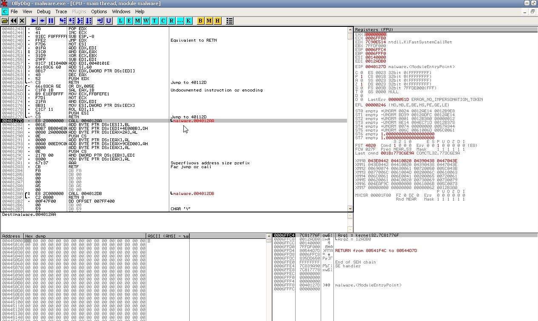The width and height of the screenshot is (538, 321).
Task: Open the Breakpoints window with B button
Action: pos(201,20)
